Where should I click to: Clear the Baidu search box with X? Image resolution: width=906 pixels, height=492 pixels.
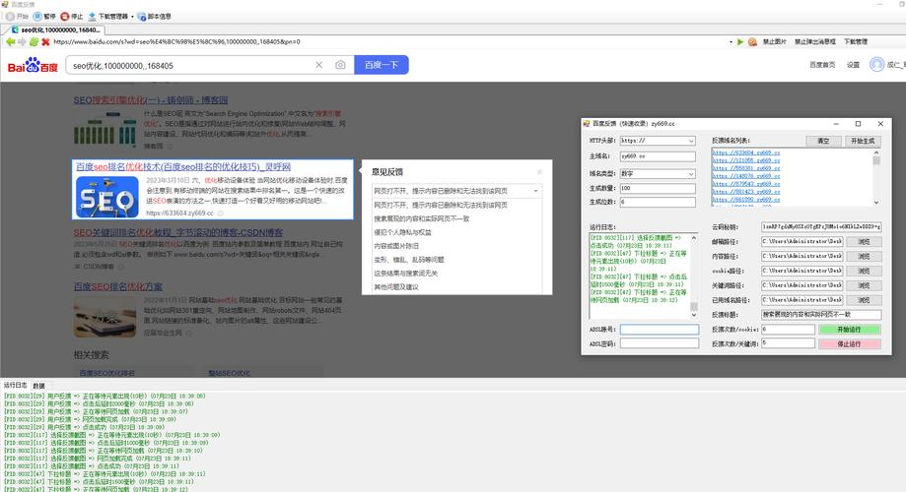[319, 66]
